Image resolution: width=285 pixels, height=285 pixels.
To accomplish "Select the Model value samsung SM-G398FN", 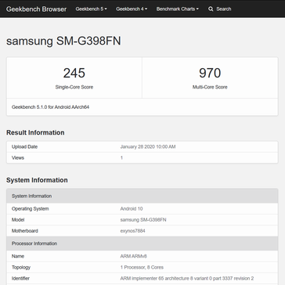I will 143,220.
